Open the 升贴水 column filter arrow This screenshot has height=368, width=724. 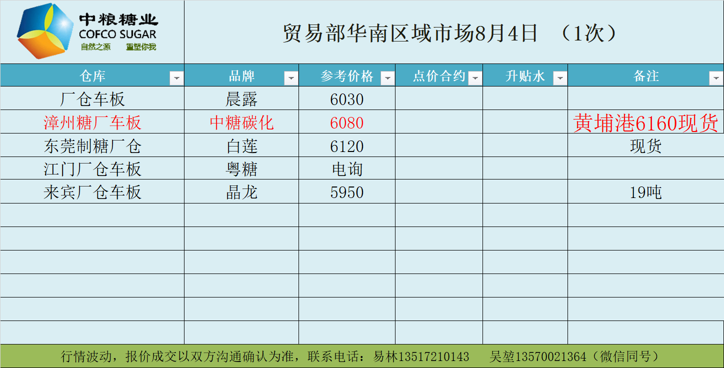560,78
